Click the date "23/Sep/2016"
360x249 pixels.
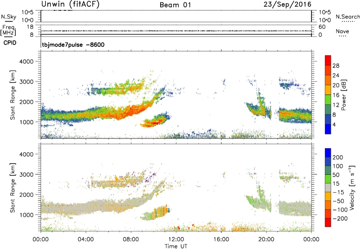pos(287,4)
